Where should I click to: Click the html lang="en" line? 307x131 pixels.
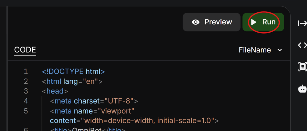click(x=72, y=81)
